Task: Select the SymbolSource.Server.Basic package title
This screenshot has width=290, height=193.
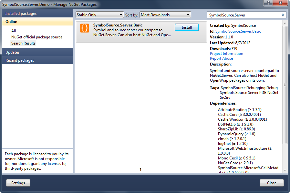Action: tap(118, 25)
